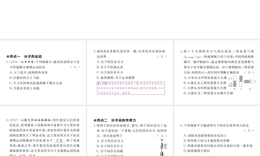Viewport: 260px width, 156px height.
Task: Select option C. 车刀在砂轮的高速摩擦下溅出火花
Action: (x=36, y=83)
